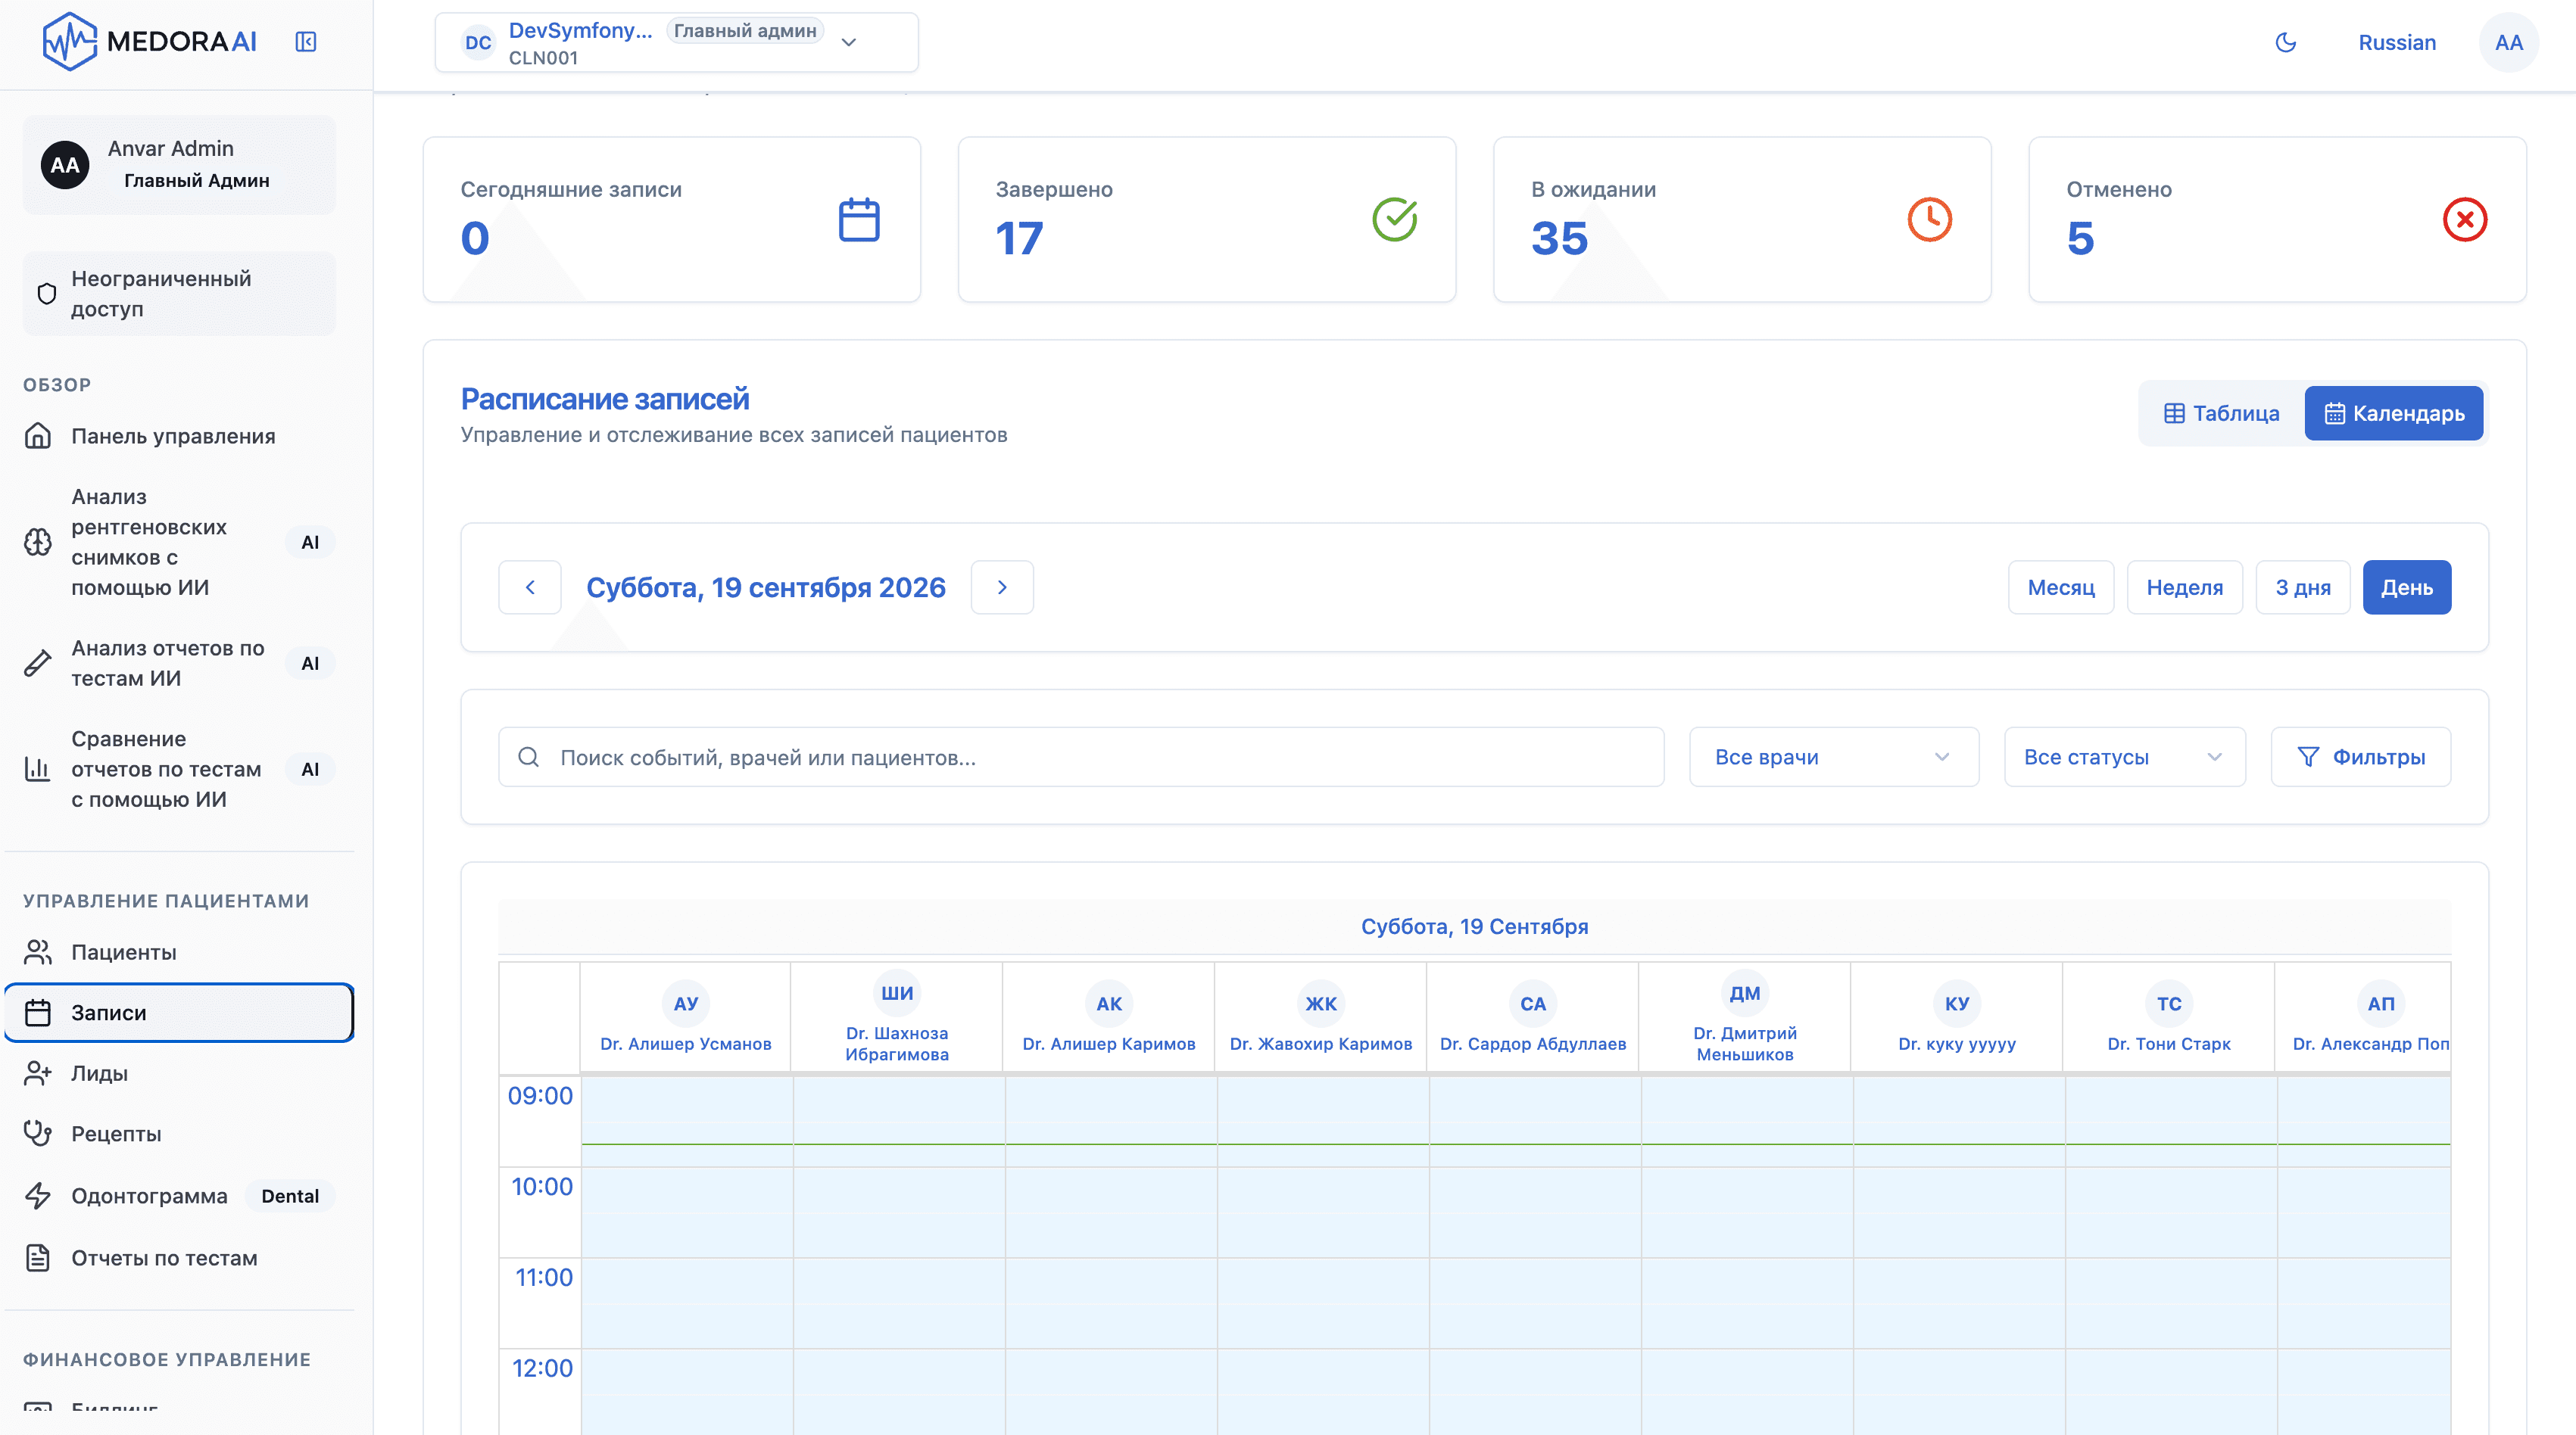2576x1435 pixels.
Task: Open the Russian language selector
Action: tap(2396, 42)
